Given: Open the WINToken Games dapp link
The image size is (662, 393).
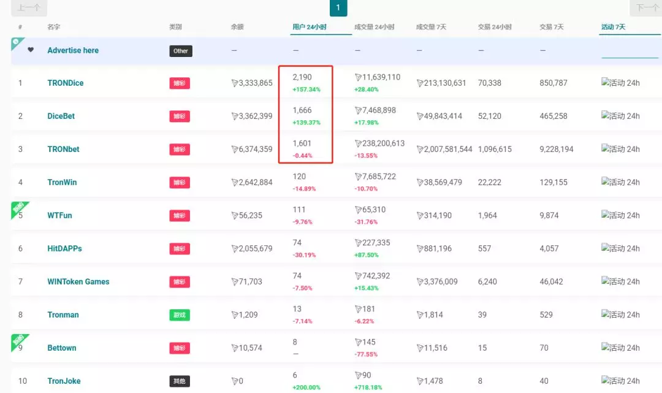Looking at the screenshot, I should (x=78, y=281).
